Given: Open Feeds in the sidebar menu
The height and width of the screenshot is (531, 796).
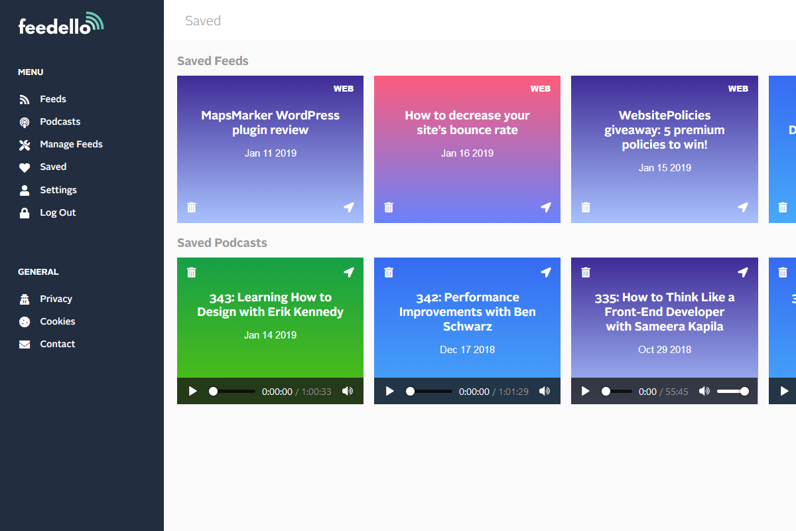Looking at the screenshot, I should [53, 100].
